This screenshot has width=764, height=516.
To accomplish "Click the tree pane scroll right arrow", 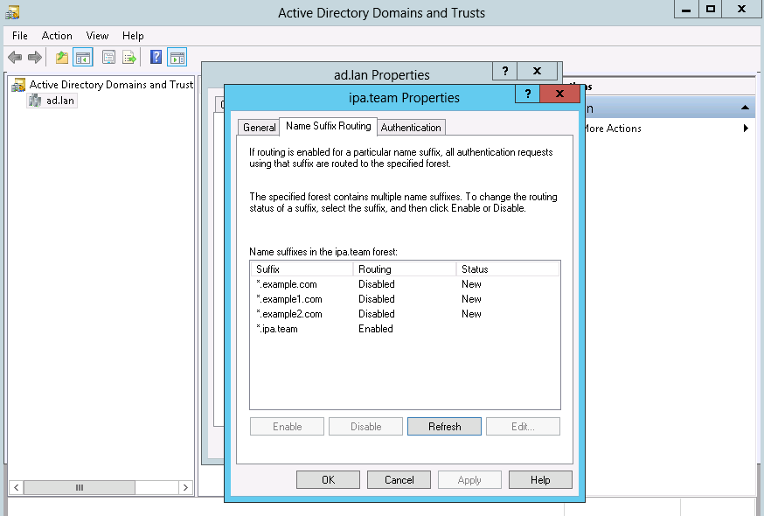I will pos(185,487).
